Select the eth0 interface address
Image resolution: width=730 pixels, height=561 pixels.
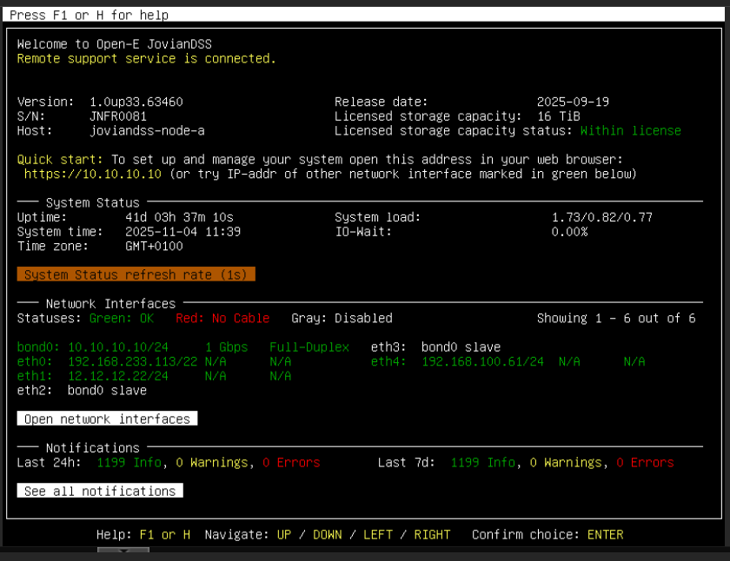click(132, 361)
